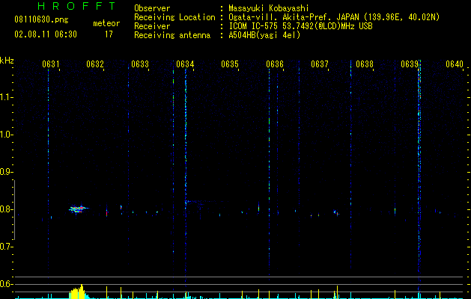The width and height of the screenshot is (471, 299).
Task: Click the ICOM IC-575 53.7492(@LCD)MHz USB receiver text
Action: (300, 26)
